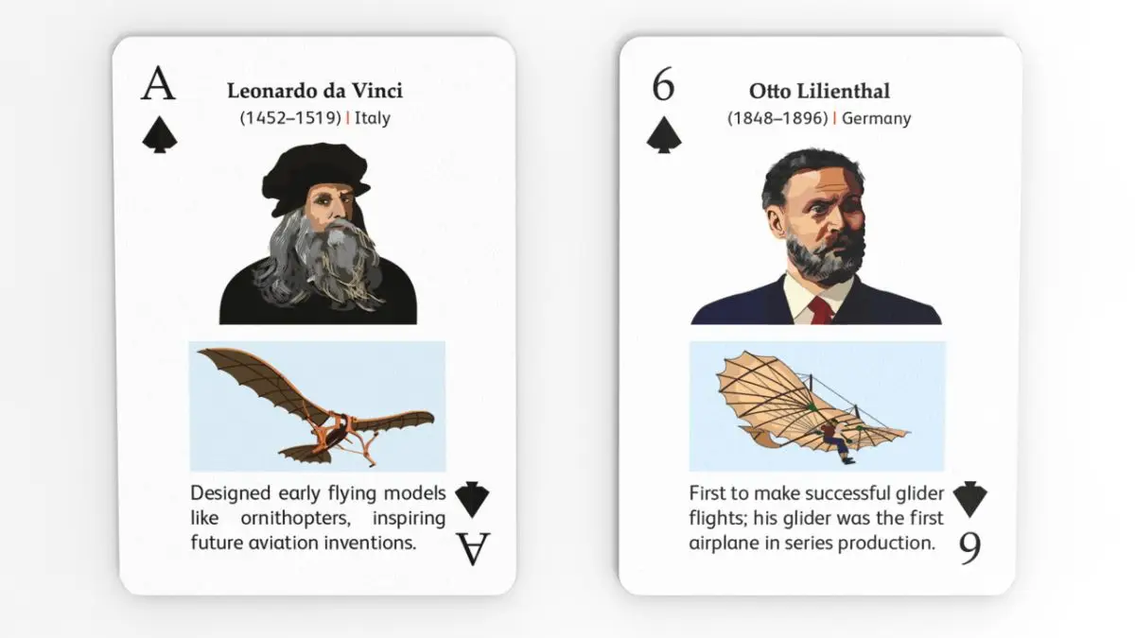
Task: Click the (1848–1896) dates text
Action: [x=779, y=118]
